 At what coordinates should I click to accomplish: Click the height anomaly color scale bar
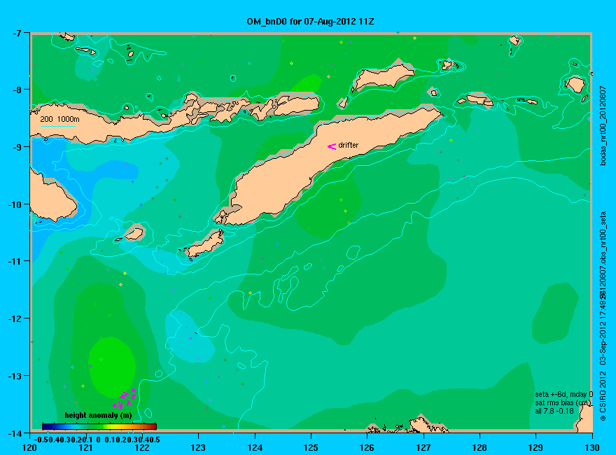tap(99, 426)
